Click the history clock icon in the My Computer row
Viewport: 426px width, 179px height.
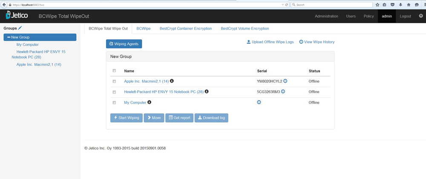(259, 102)
